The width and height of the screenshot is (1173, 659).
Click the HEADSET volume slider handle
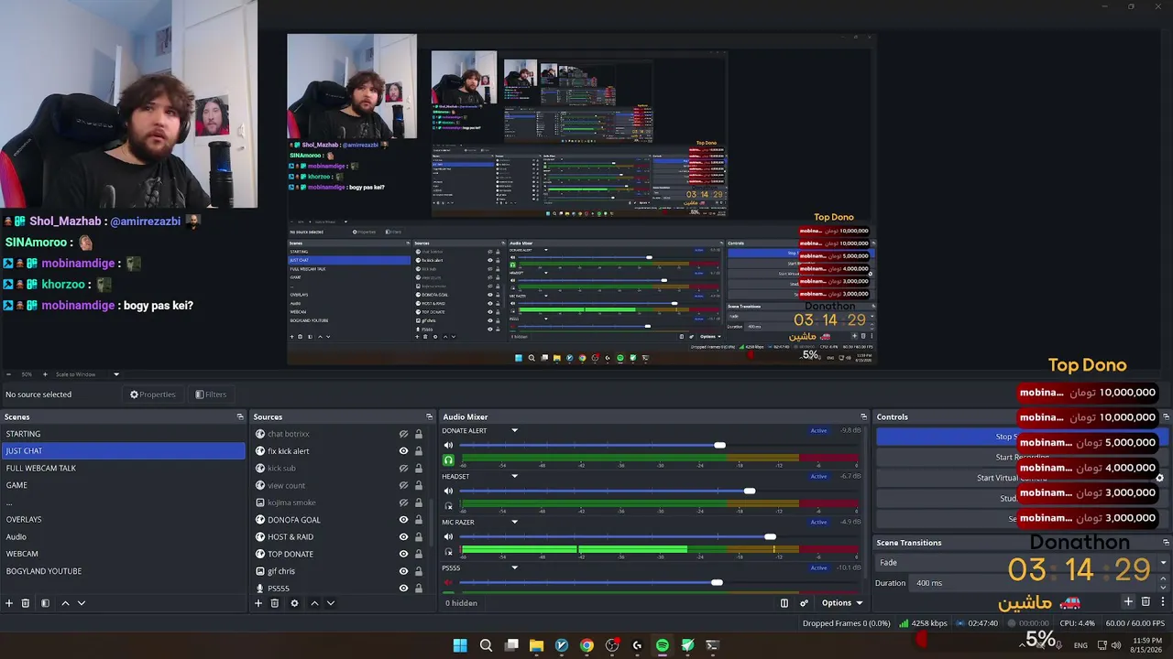750,492
